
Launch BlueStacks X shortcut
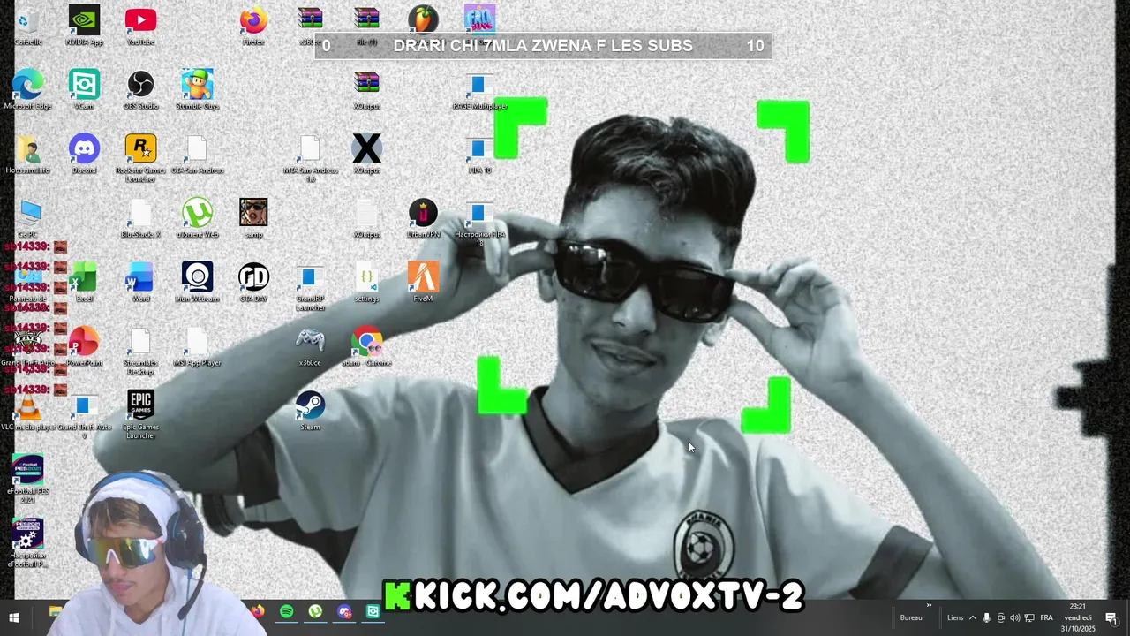click(140, 219)
